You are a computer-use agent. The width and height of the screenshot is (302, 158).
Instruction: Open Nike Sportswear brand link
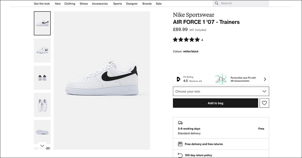point(194,15)
